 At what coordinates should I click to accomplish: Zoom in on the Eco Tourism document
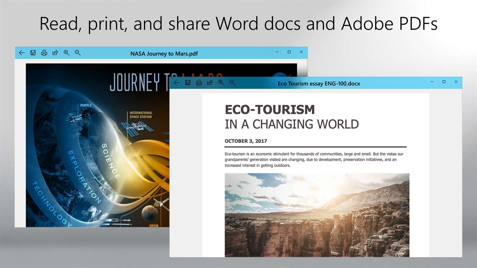pos(221,83)
